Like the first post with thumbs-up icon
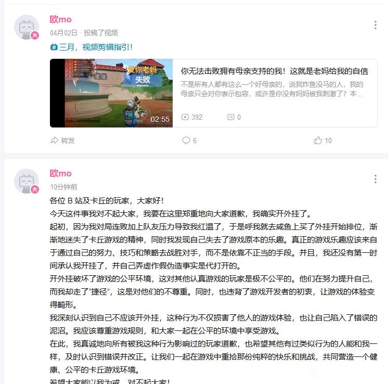Viewport: 388px width, 384px height. coord(318,140)
